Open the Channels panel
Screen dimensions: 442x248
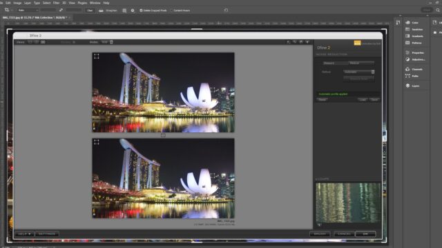pyautogui.click(x=414, y=69)
